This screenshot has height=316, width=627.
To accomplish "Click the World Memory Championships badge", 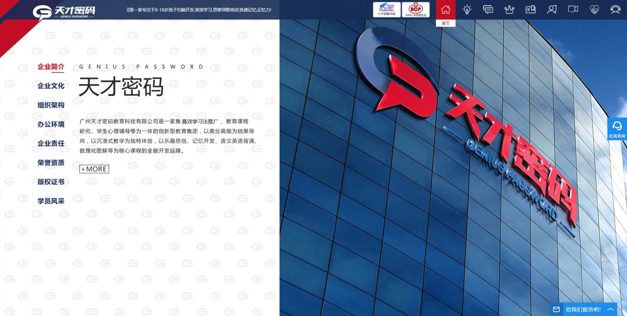I will [387, 9].
